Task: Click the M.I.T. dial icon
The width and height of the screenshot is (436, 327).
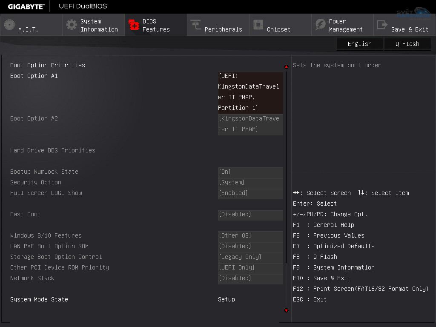Action: 9,25
